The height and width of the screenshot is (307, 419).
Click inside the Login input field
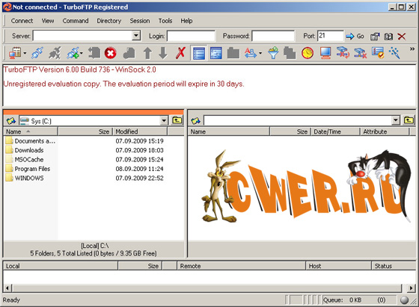point(191,36)
